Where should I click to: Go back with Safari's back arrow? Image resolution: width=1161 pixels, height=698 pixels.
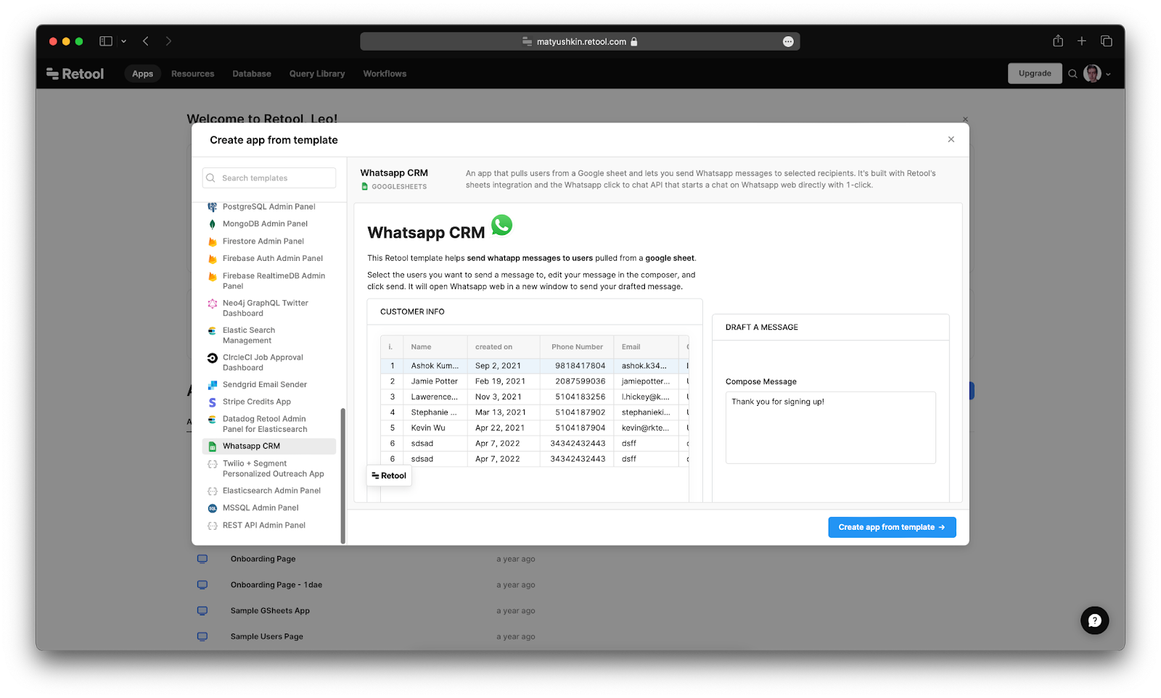coord(146,41)
